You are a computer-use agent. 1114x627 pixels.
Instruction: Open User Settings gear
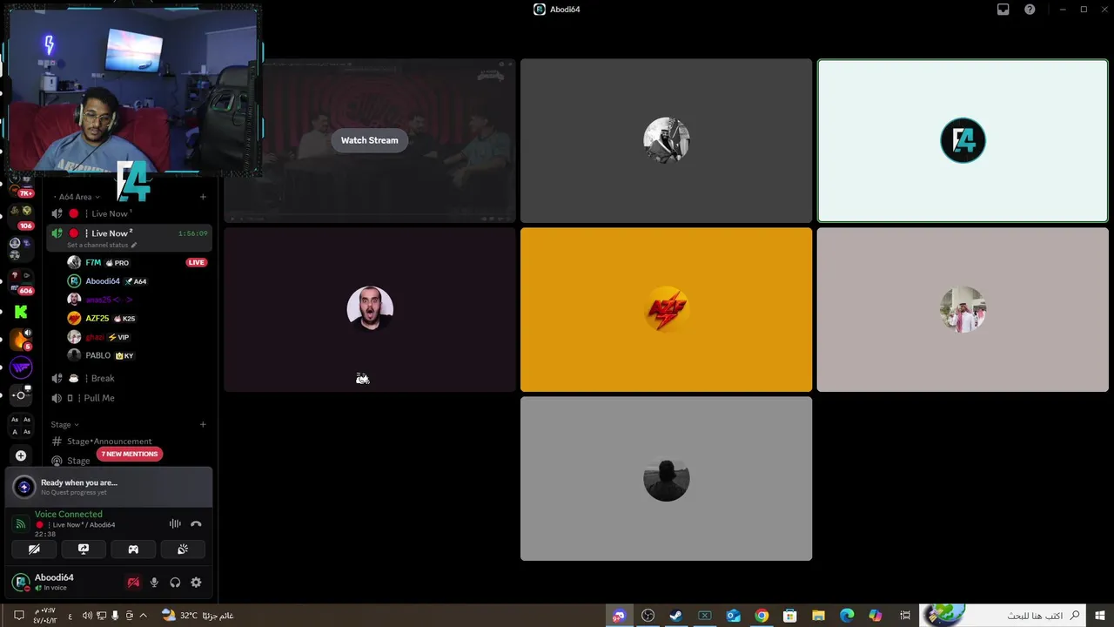pyautogui.click(x=196, y=583)
